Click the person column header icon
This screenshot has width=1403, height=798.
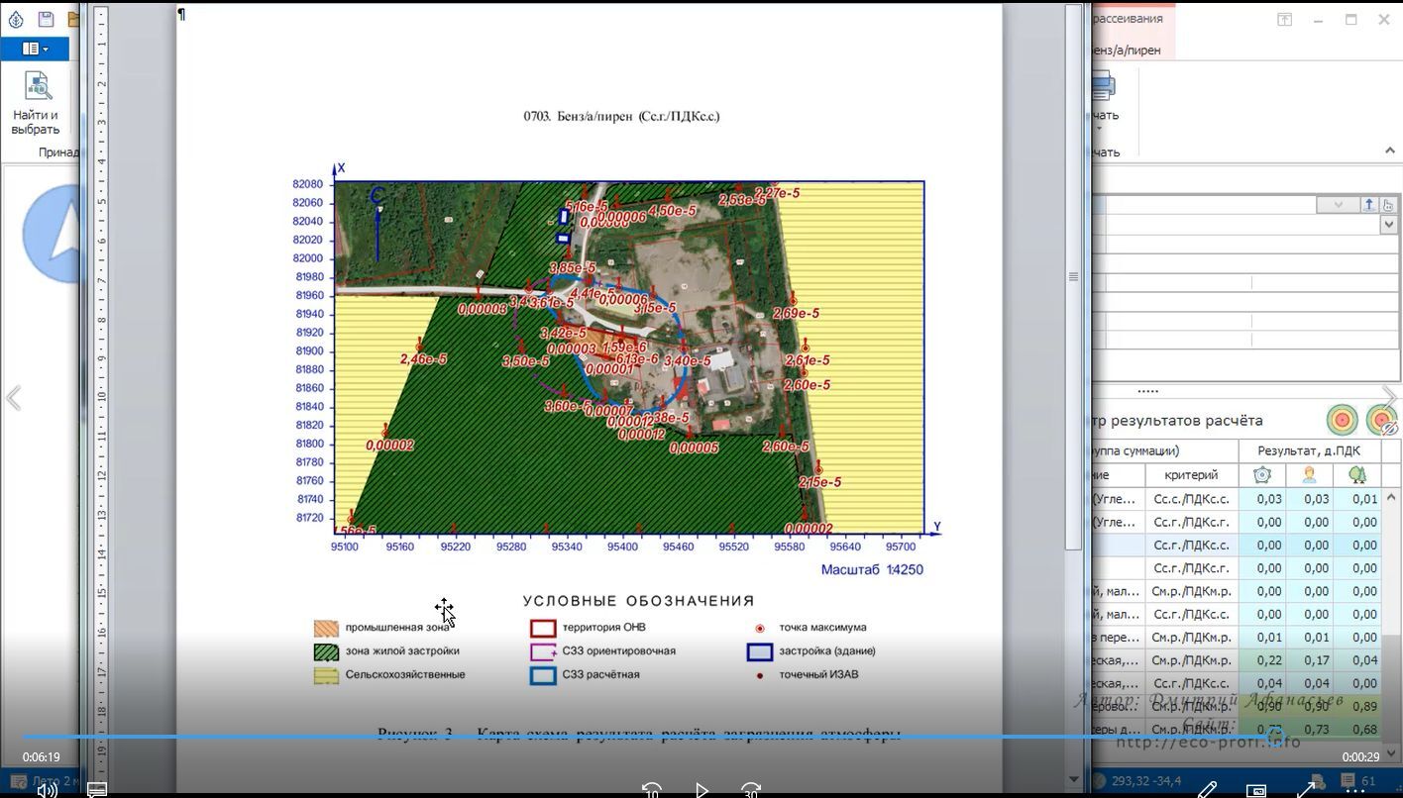pyautogui.click(x=1310, y=475)
